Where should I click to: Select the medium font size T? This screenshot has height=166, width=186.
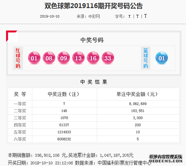point(137,16)
